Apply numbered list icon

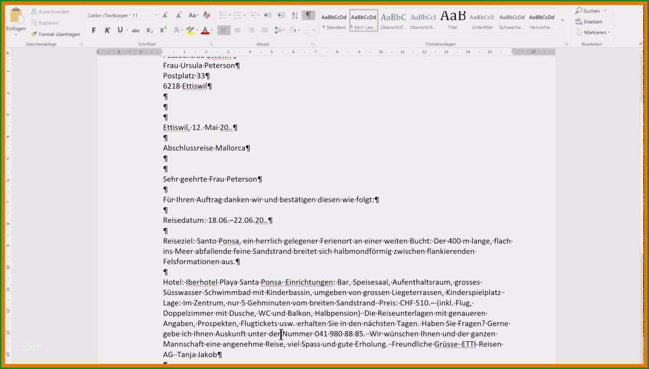pyautogui.click(x=238, y=15)
